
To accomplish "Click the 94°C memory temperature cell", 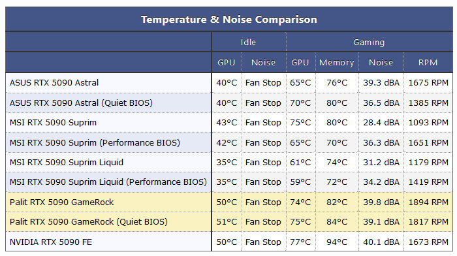I will point(337,242).
